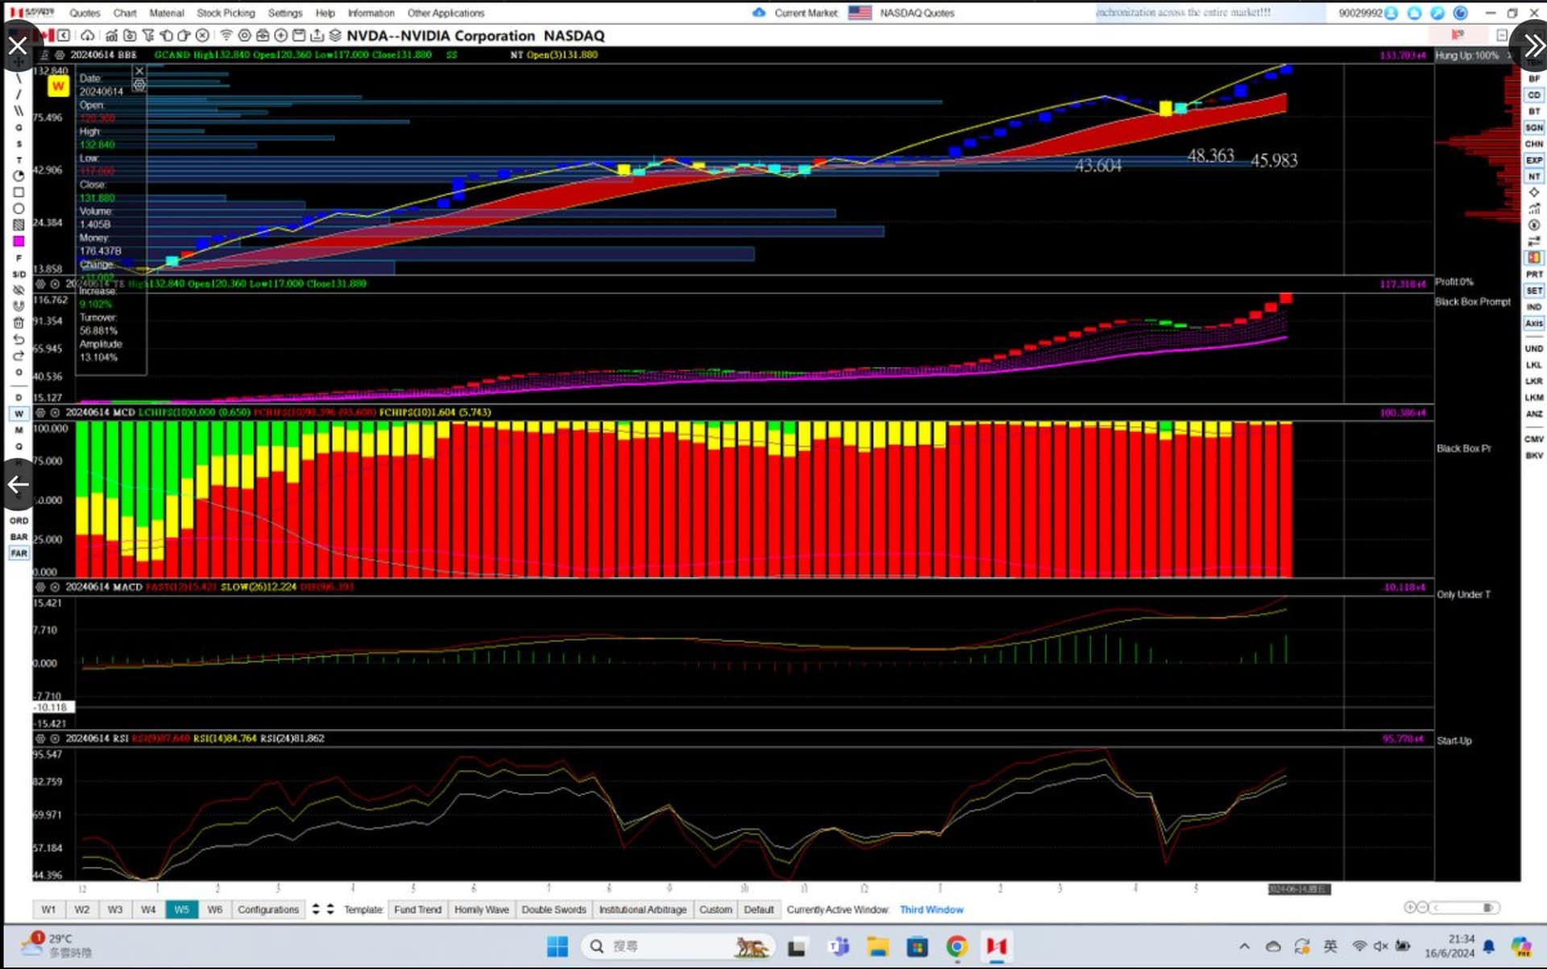Screen dimensions: 1547x969
Task: Delete drawings with the trash icon
Action: pyautogui.click(x=19, y=322)
